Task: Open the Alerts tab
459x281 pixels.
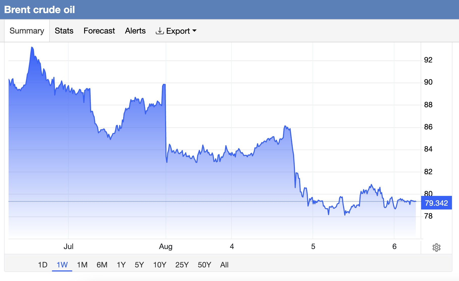Action: 135,31
